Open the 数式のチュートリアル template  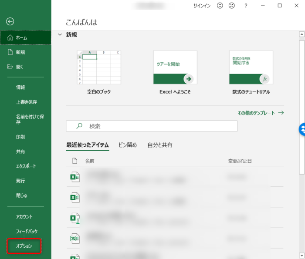point(251,67)
